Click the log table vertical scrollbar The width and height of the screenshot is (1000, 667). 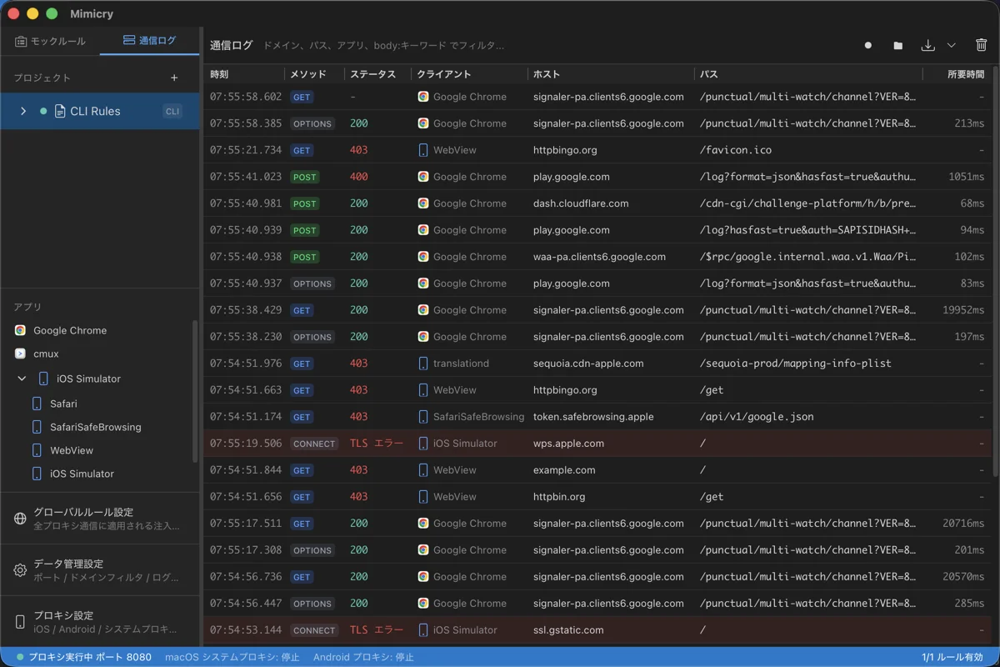point(996,271)
